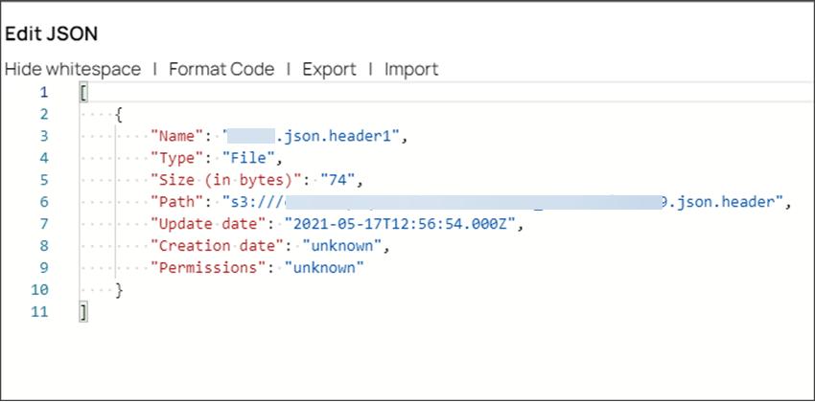This screenshot has width=815, height=402.
Task: Place cursor on the "Type" key
Action: pos(177,158)
